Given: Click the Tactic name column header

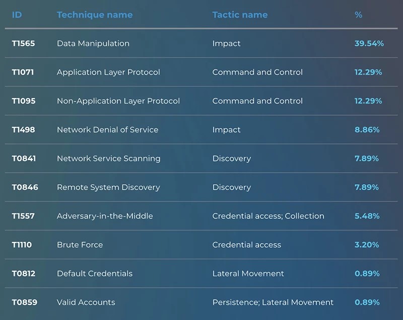Looking at the screenshot, I should click(x=240, y=15).
